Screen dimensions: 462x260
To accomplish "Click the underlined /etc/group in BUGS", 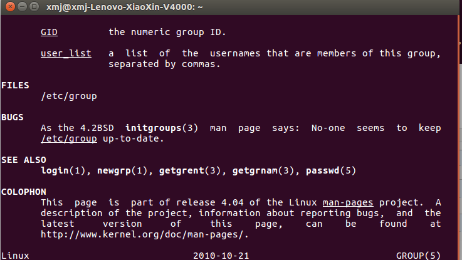I will coord(69,138).
